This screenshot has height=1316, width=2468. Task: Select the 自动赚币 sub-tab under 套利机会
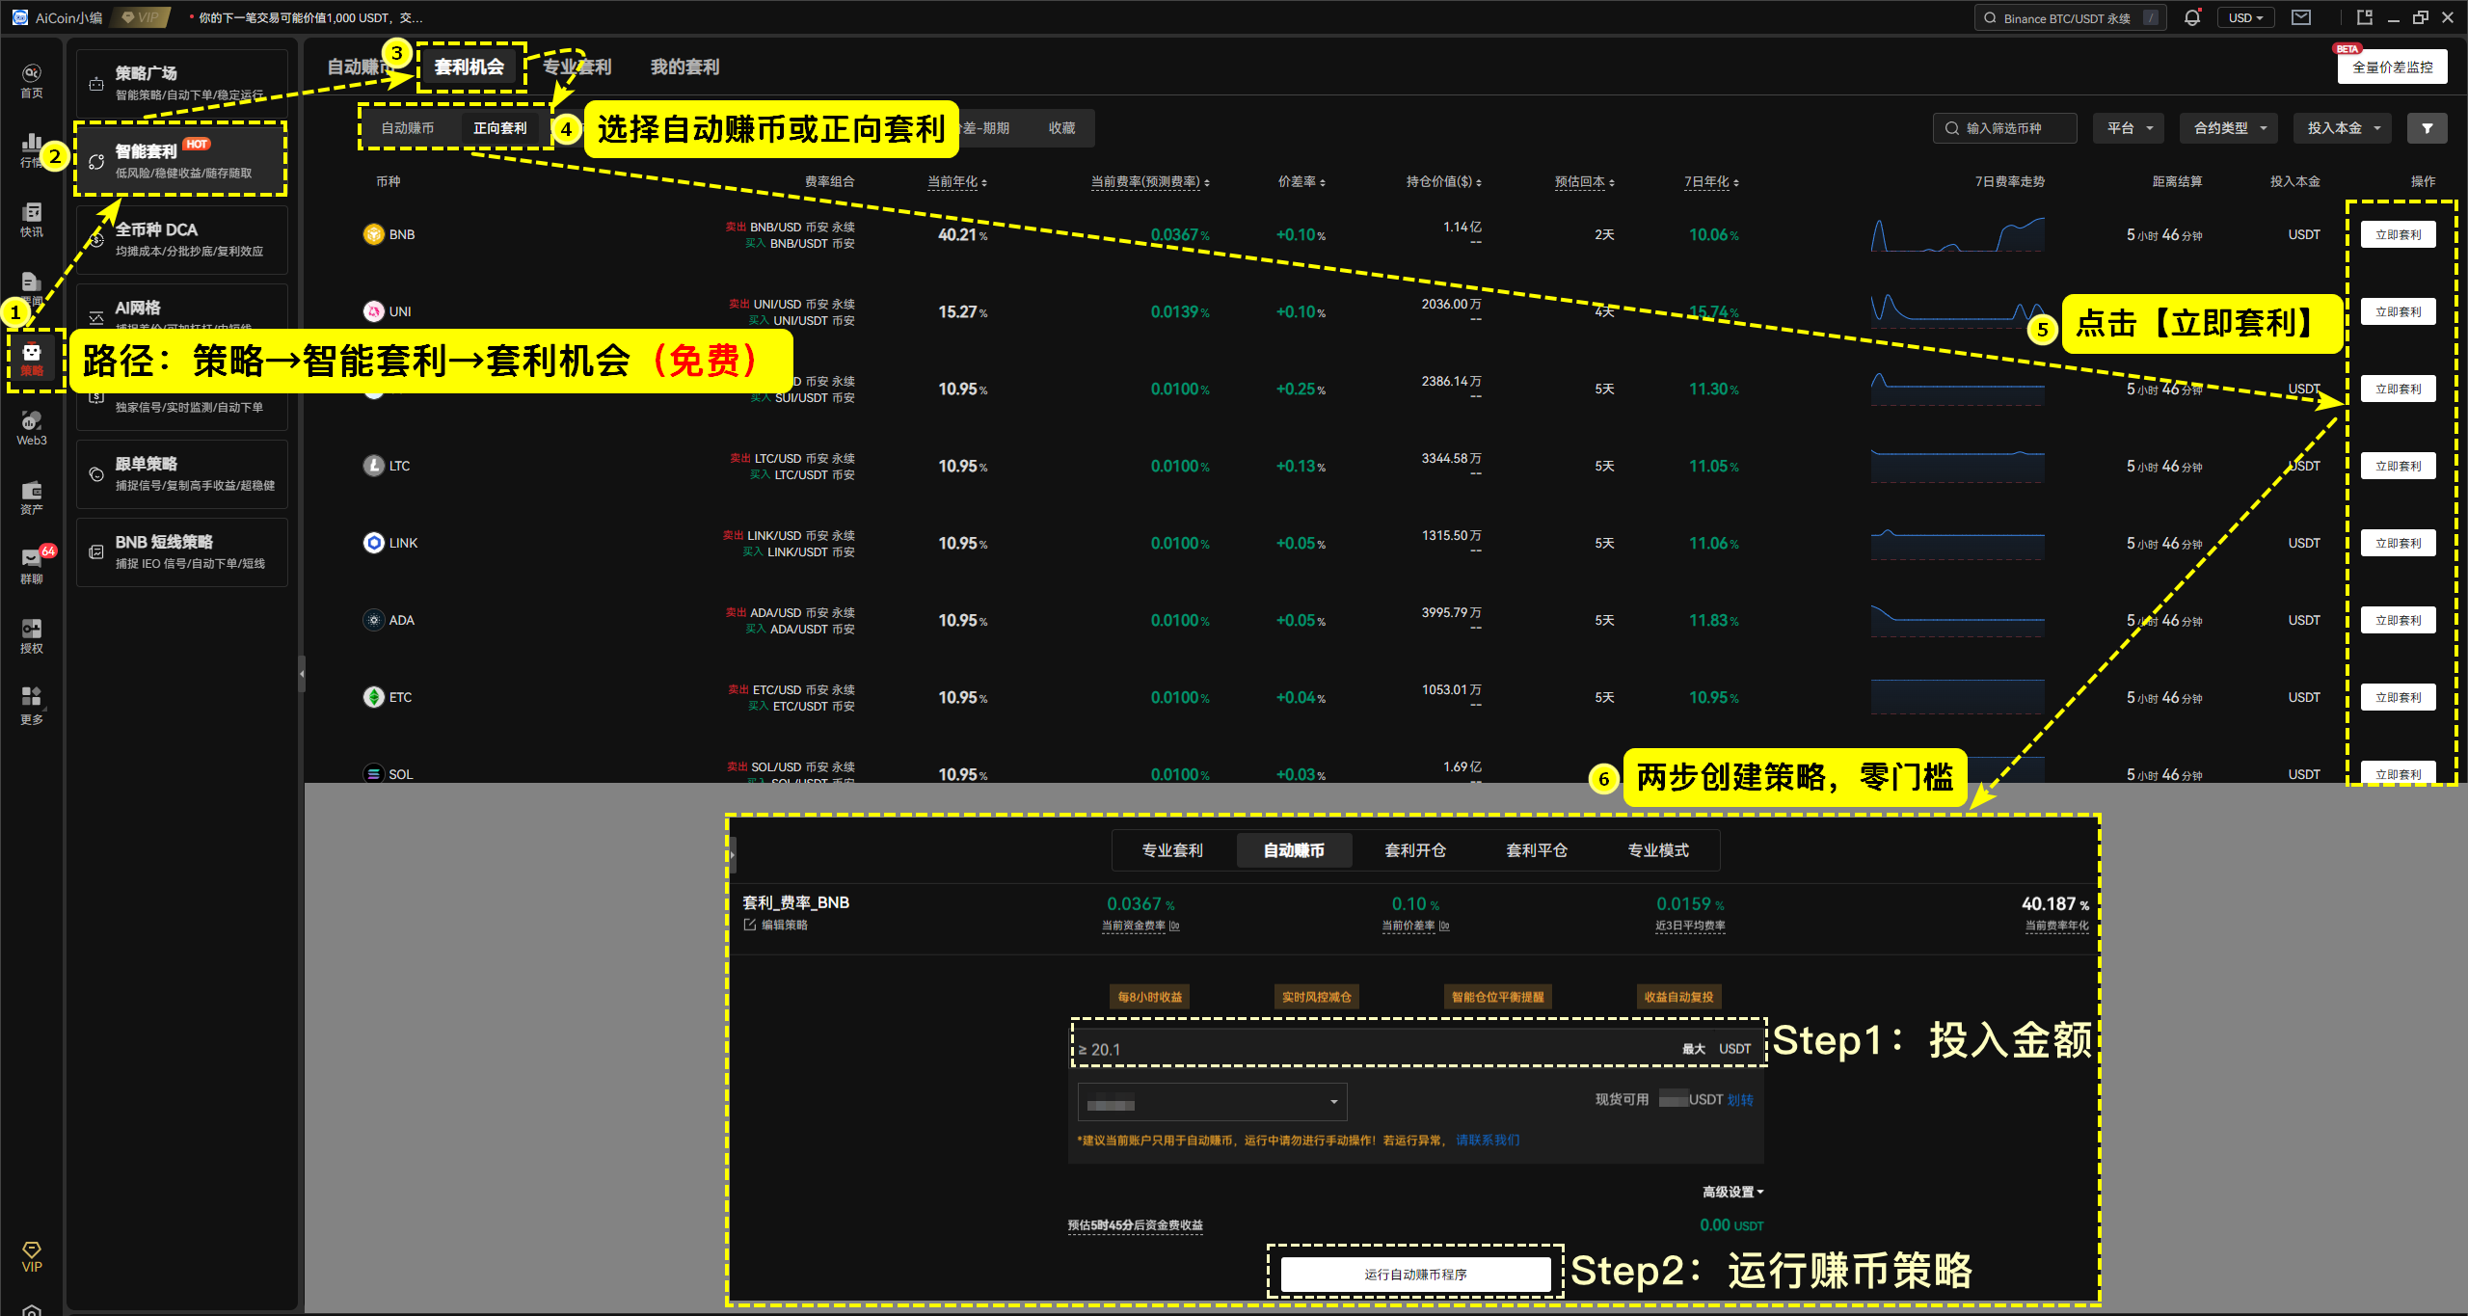point(407,128)
